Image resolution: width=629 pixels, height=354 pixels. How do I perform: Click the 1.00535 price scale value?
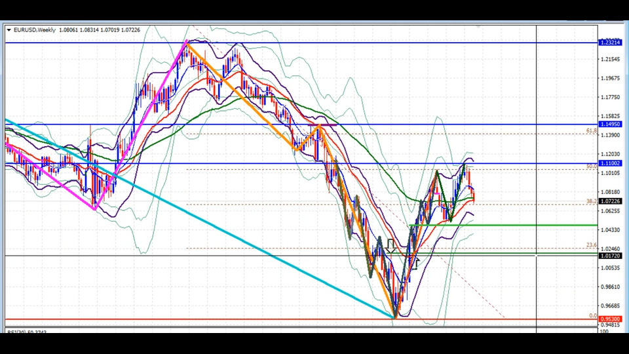[x=610, y=268]
